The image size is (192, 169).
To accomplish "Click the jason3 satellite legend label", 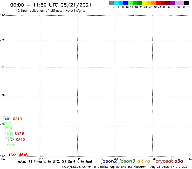I will click(127, 161).
